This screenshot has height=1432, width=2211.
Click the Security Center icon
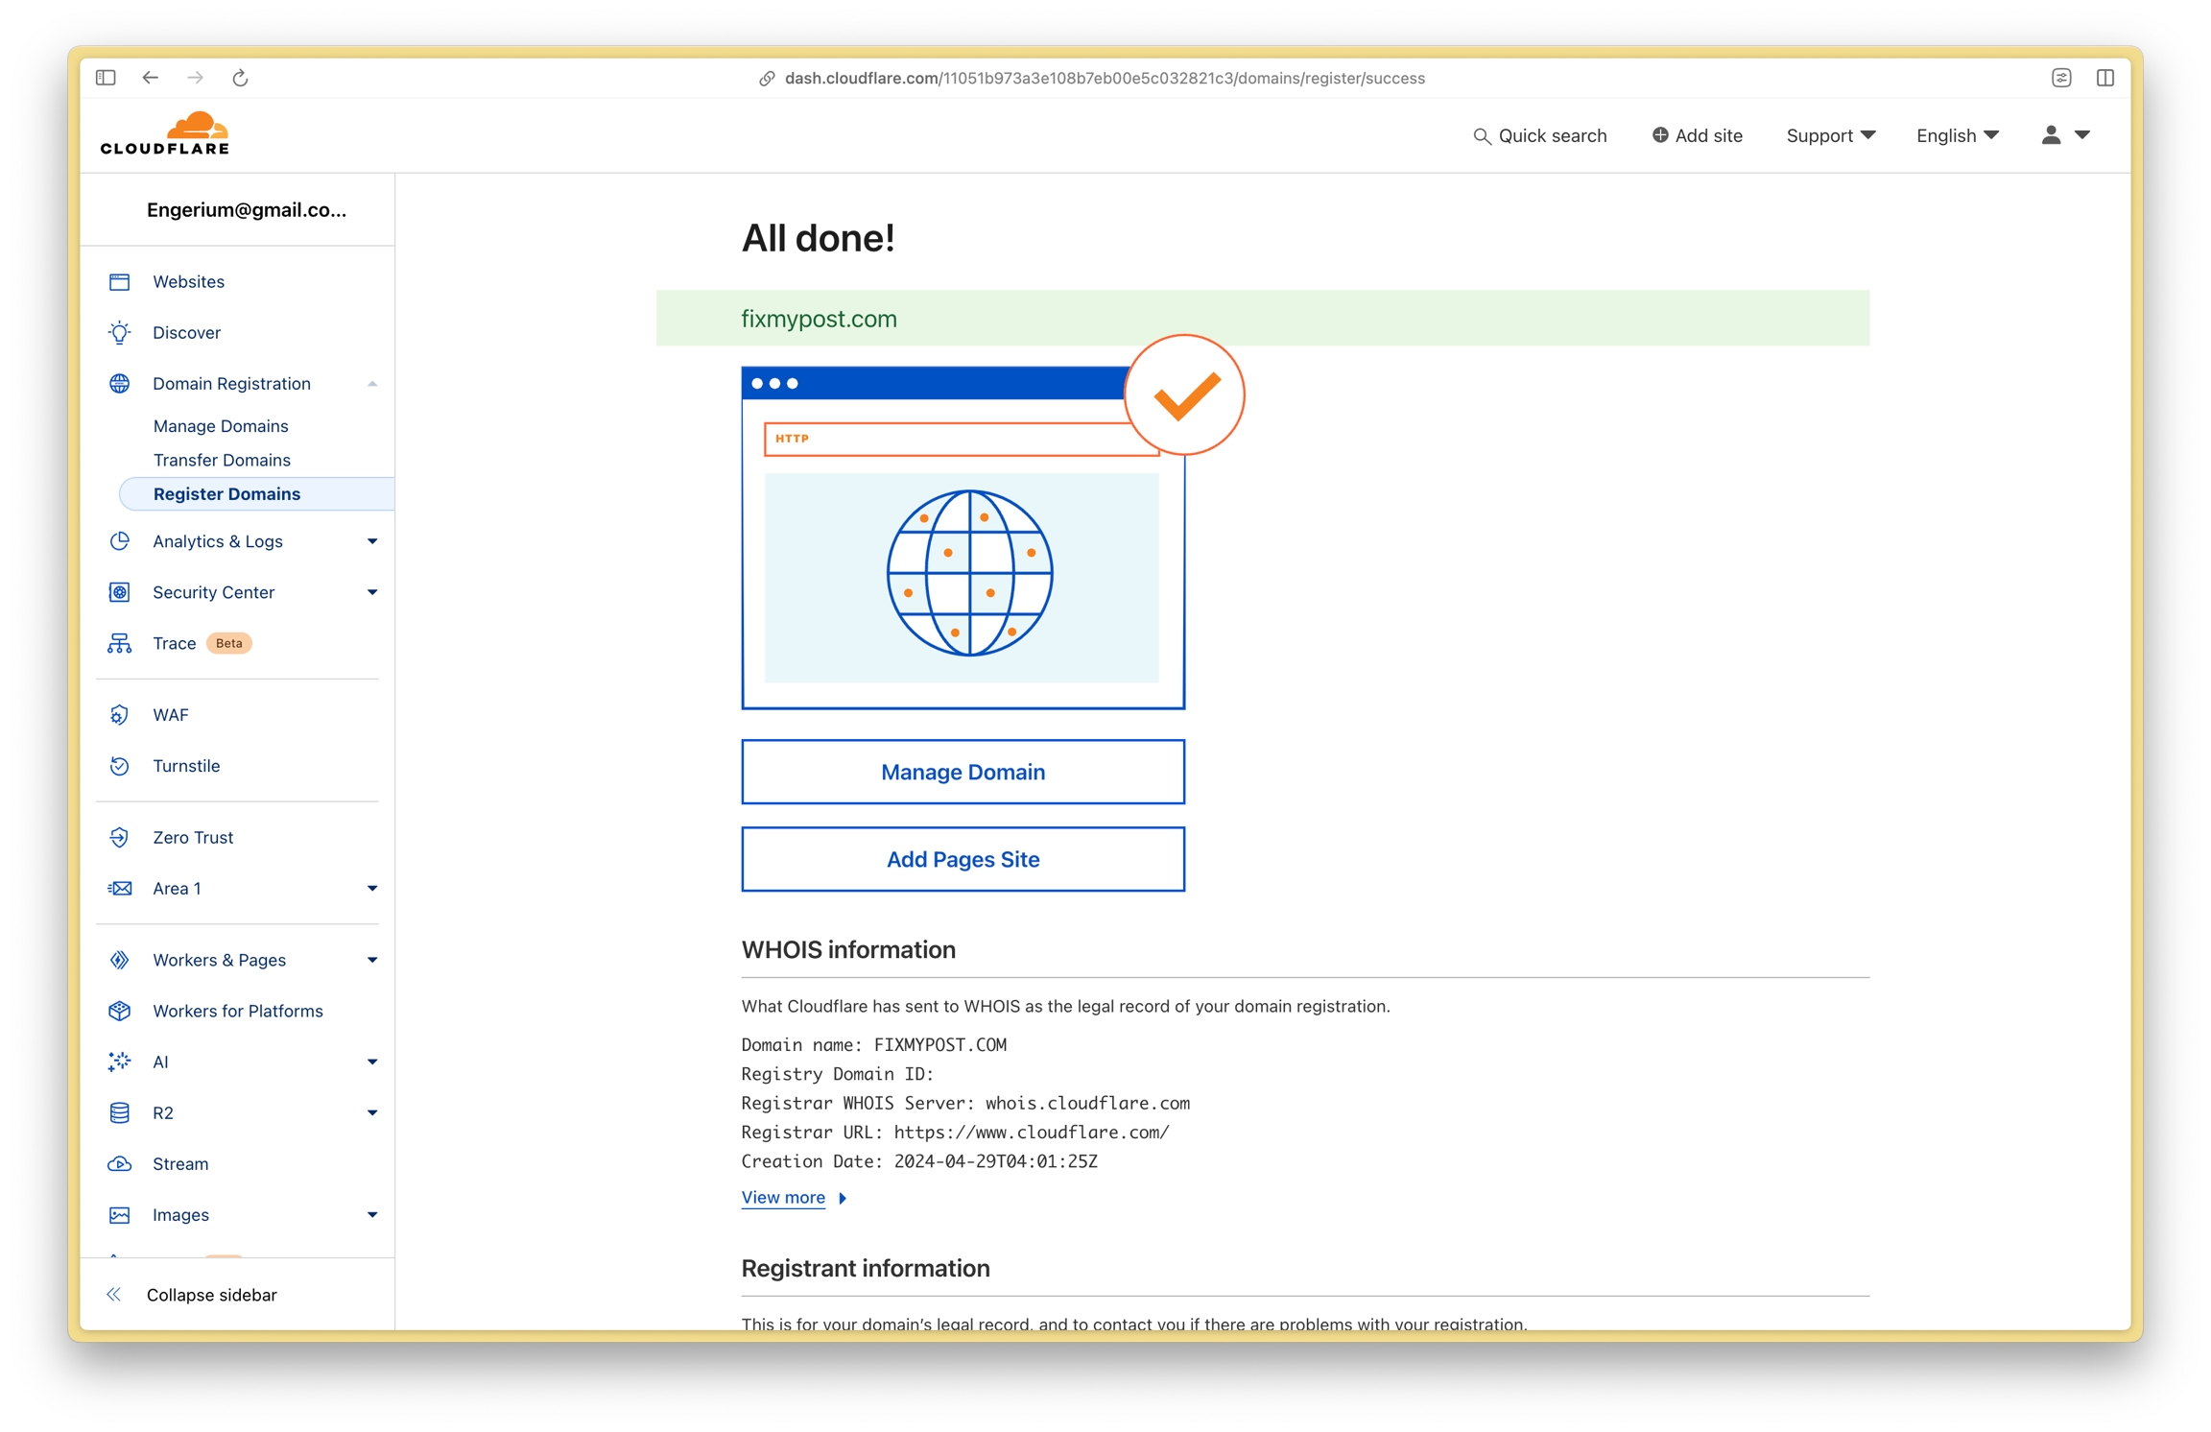coord(120,592)
